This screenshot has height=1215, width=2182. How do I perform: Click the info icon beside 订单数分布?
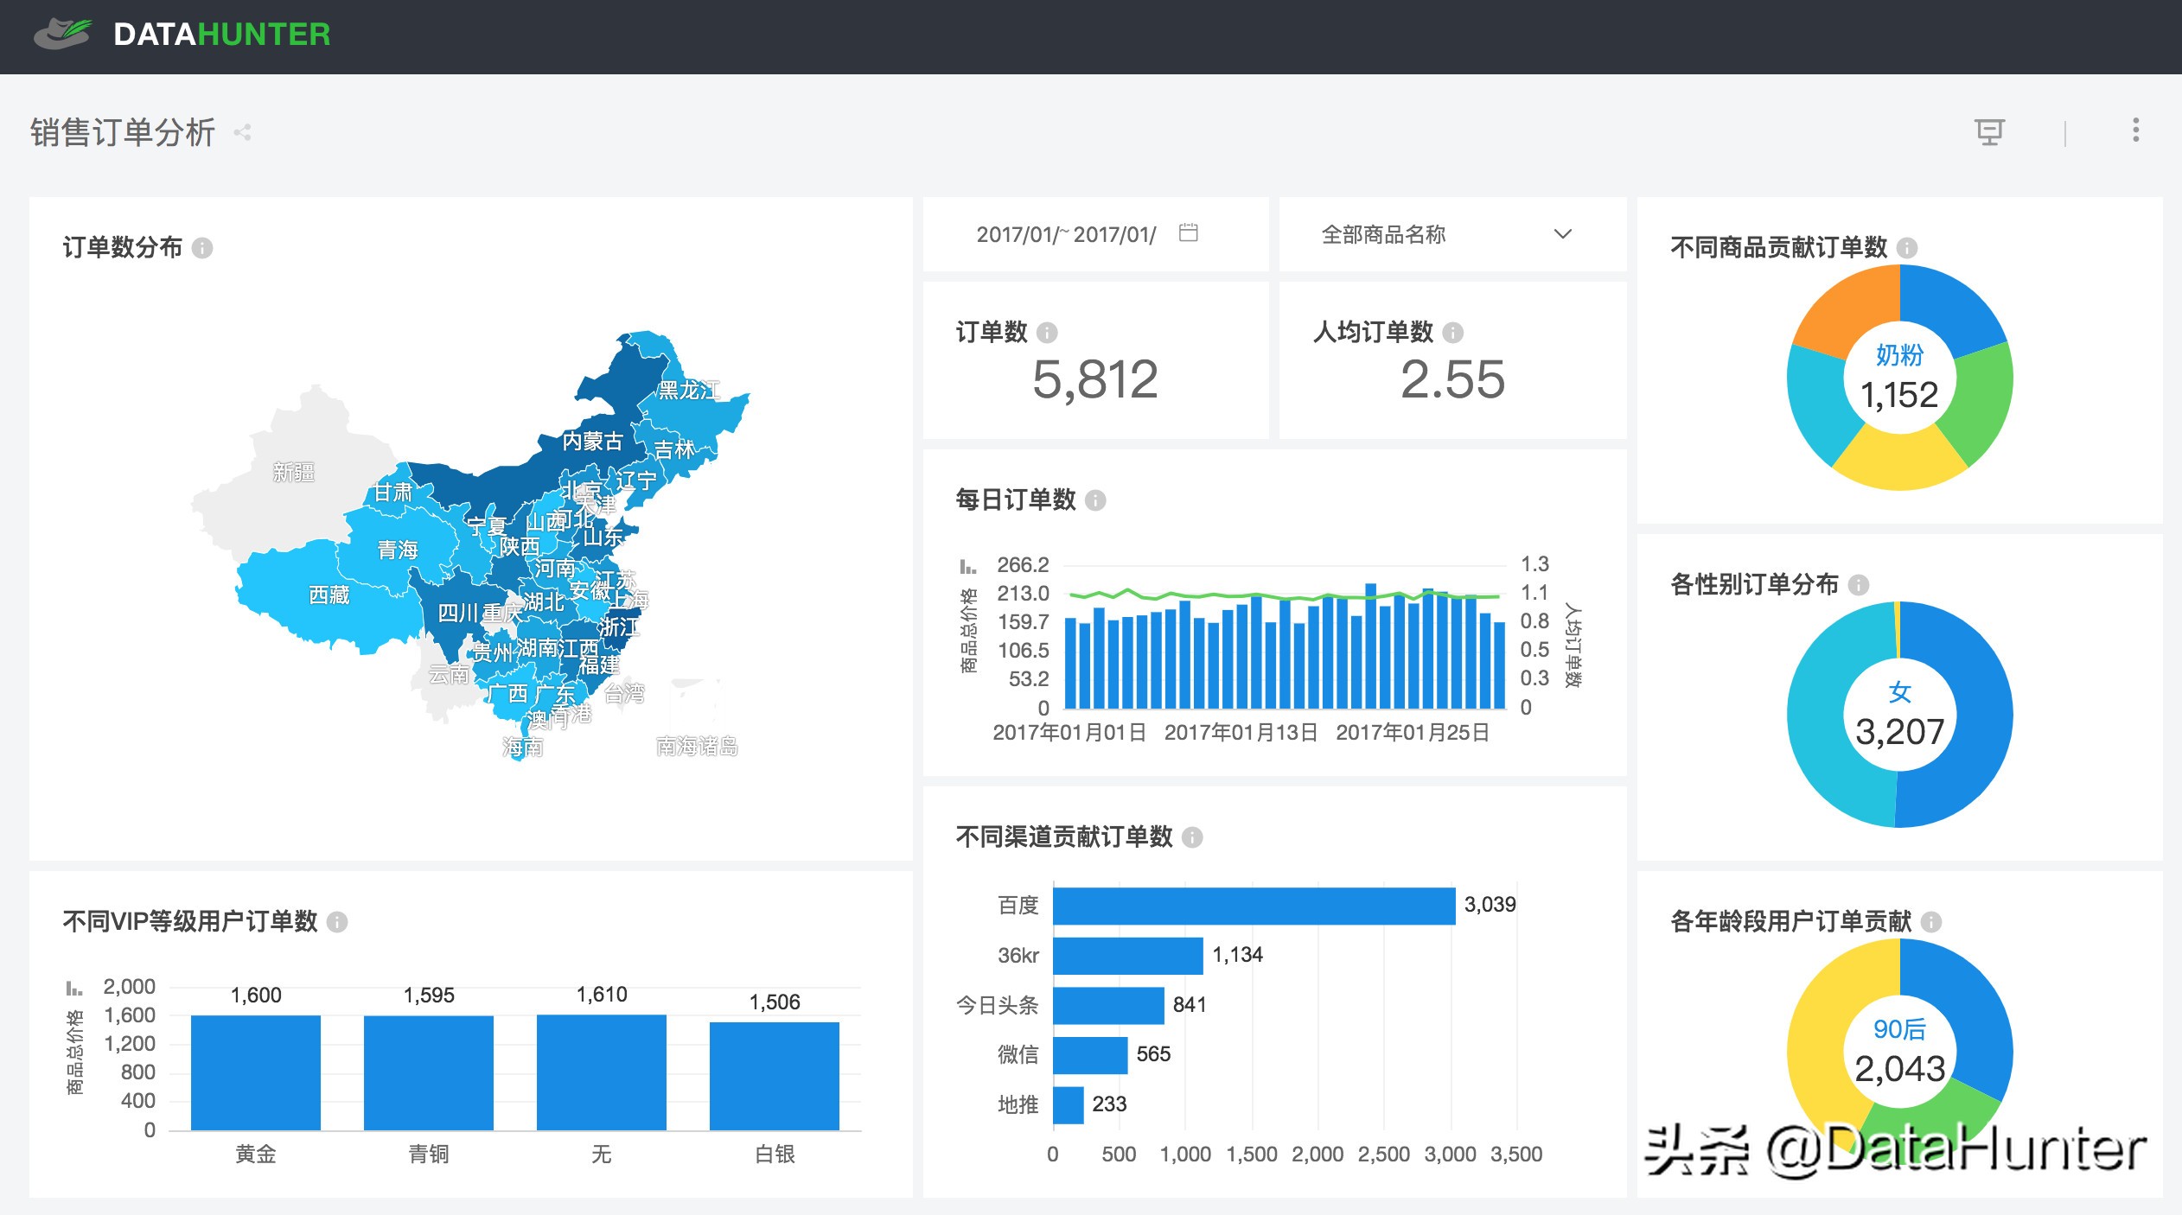tap(202, 250)
